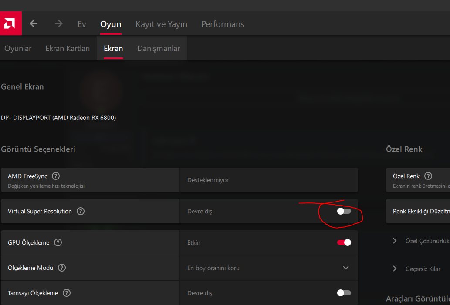This screenshot has height=305, width=450.
Task: Select the Ekran Kartları tab
Action: pyautogui.click(x=68, y=49)
